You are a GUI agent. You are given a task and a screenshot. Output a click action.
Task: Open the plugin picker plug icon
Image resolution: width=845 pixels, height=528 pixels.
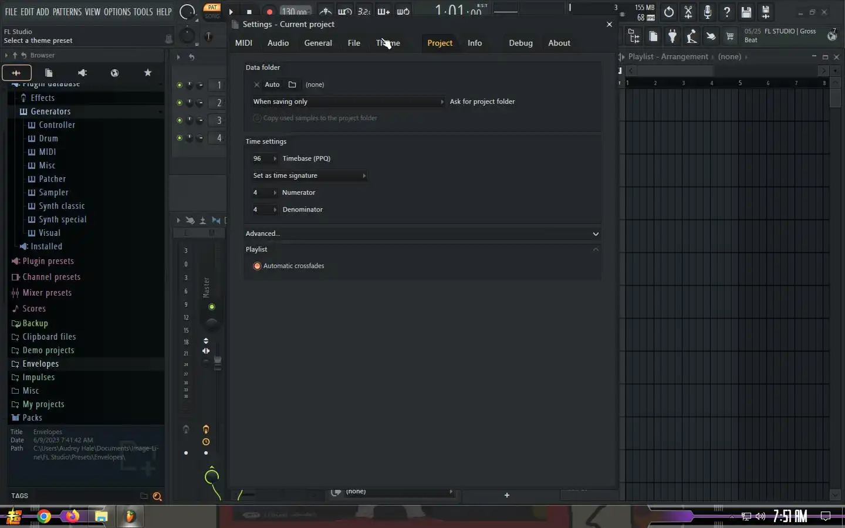(672, 36)
